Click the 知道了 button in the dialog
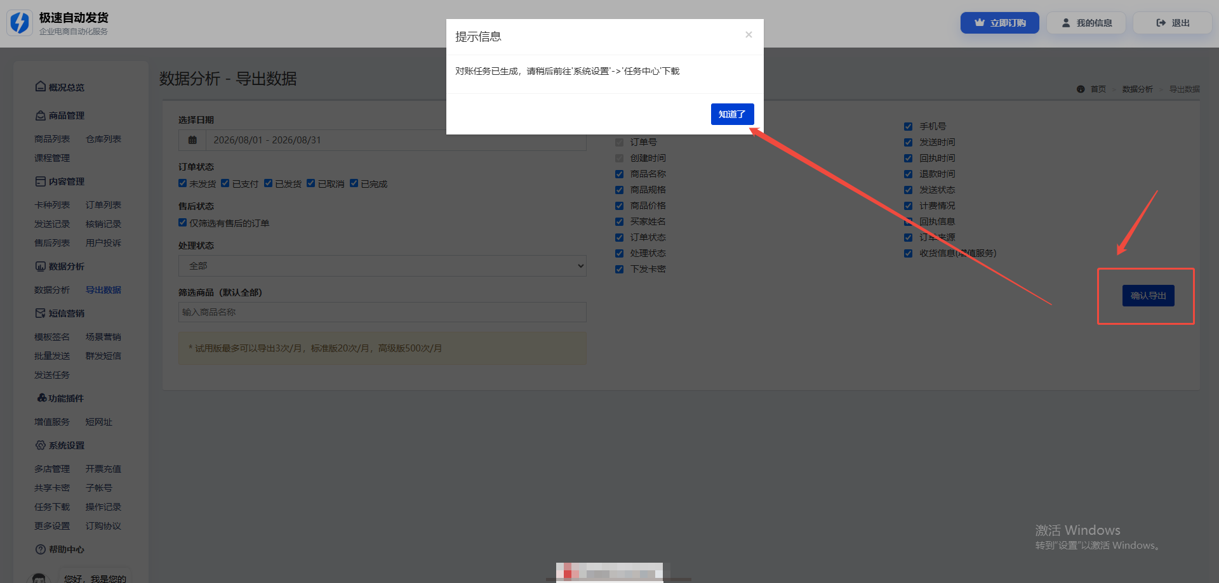1219x583 pixels. [x=732, y=114]
